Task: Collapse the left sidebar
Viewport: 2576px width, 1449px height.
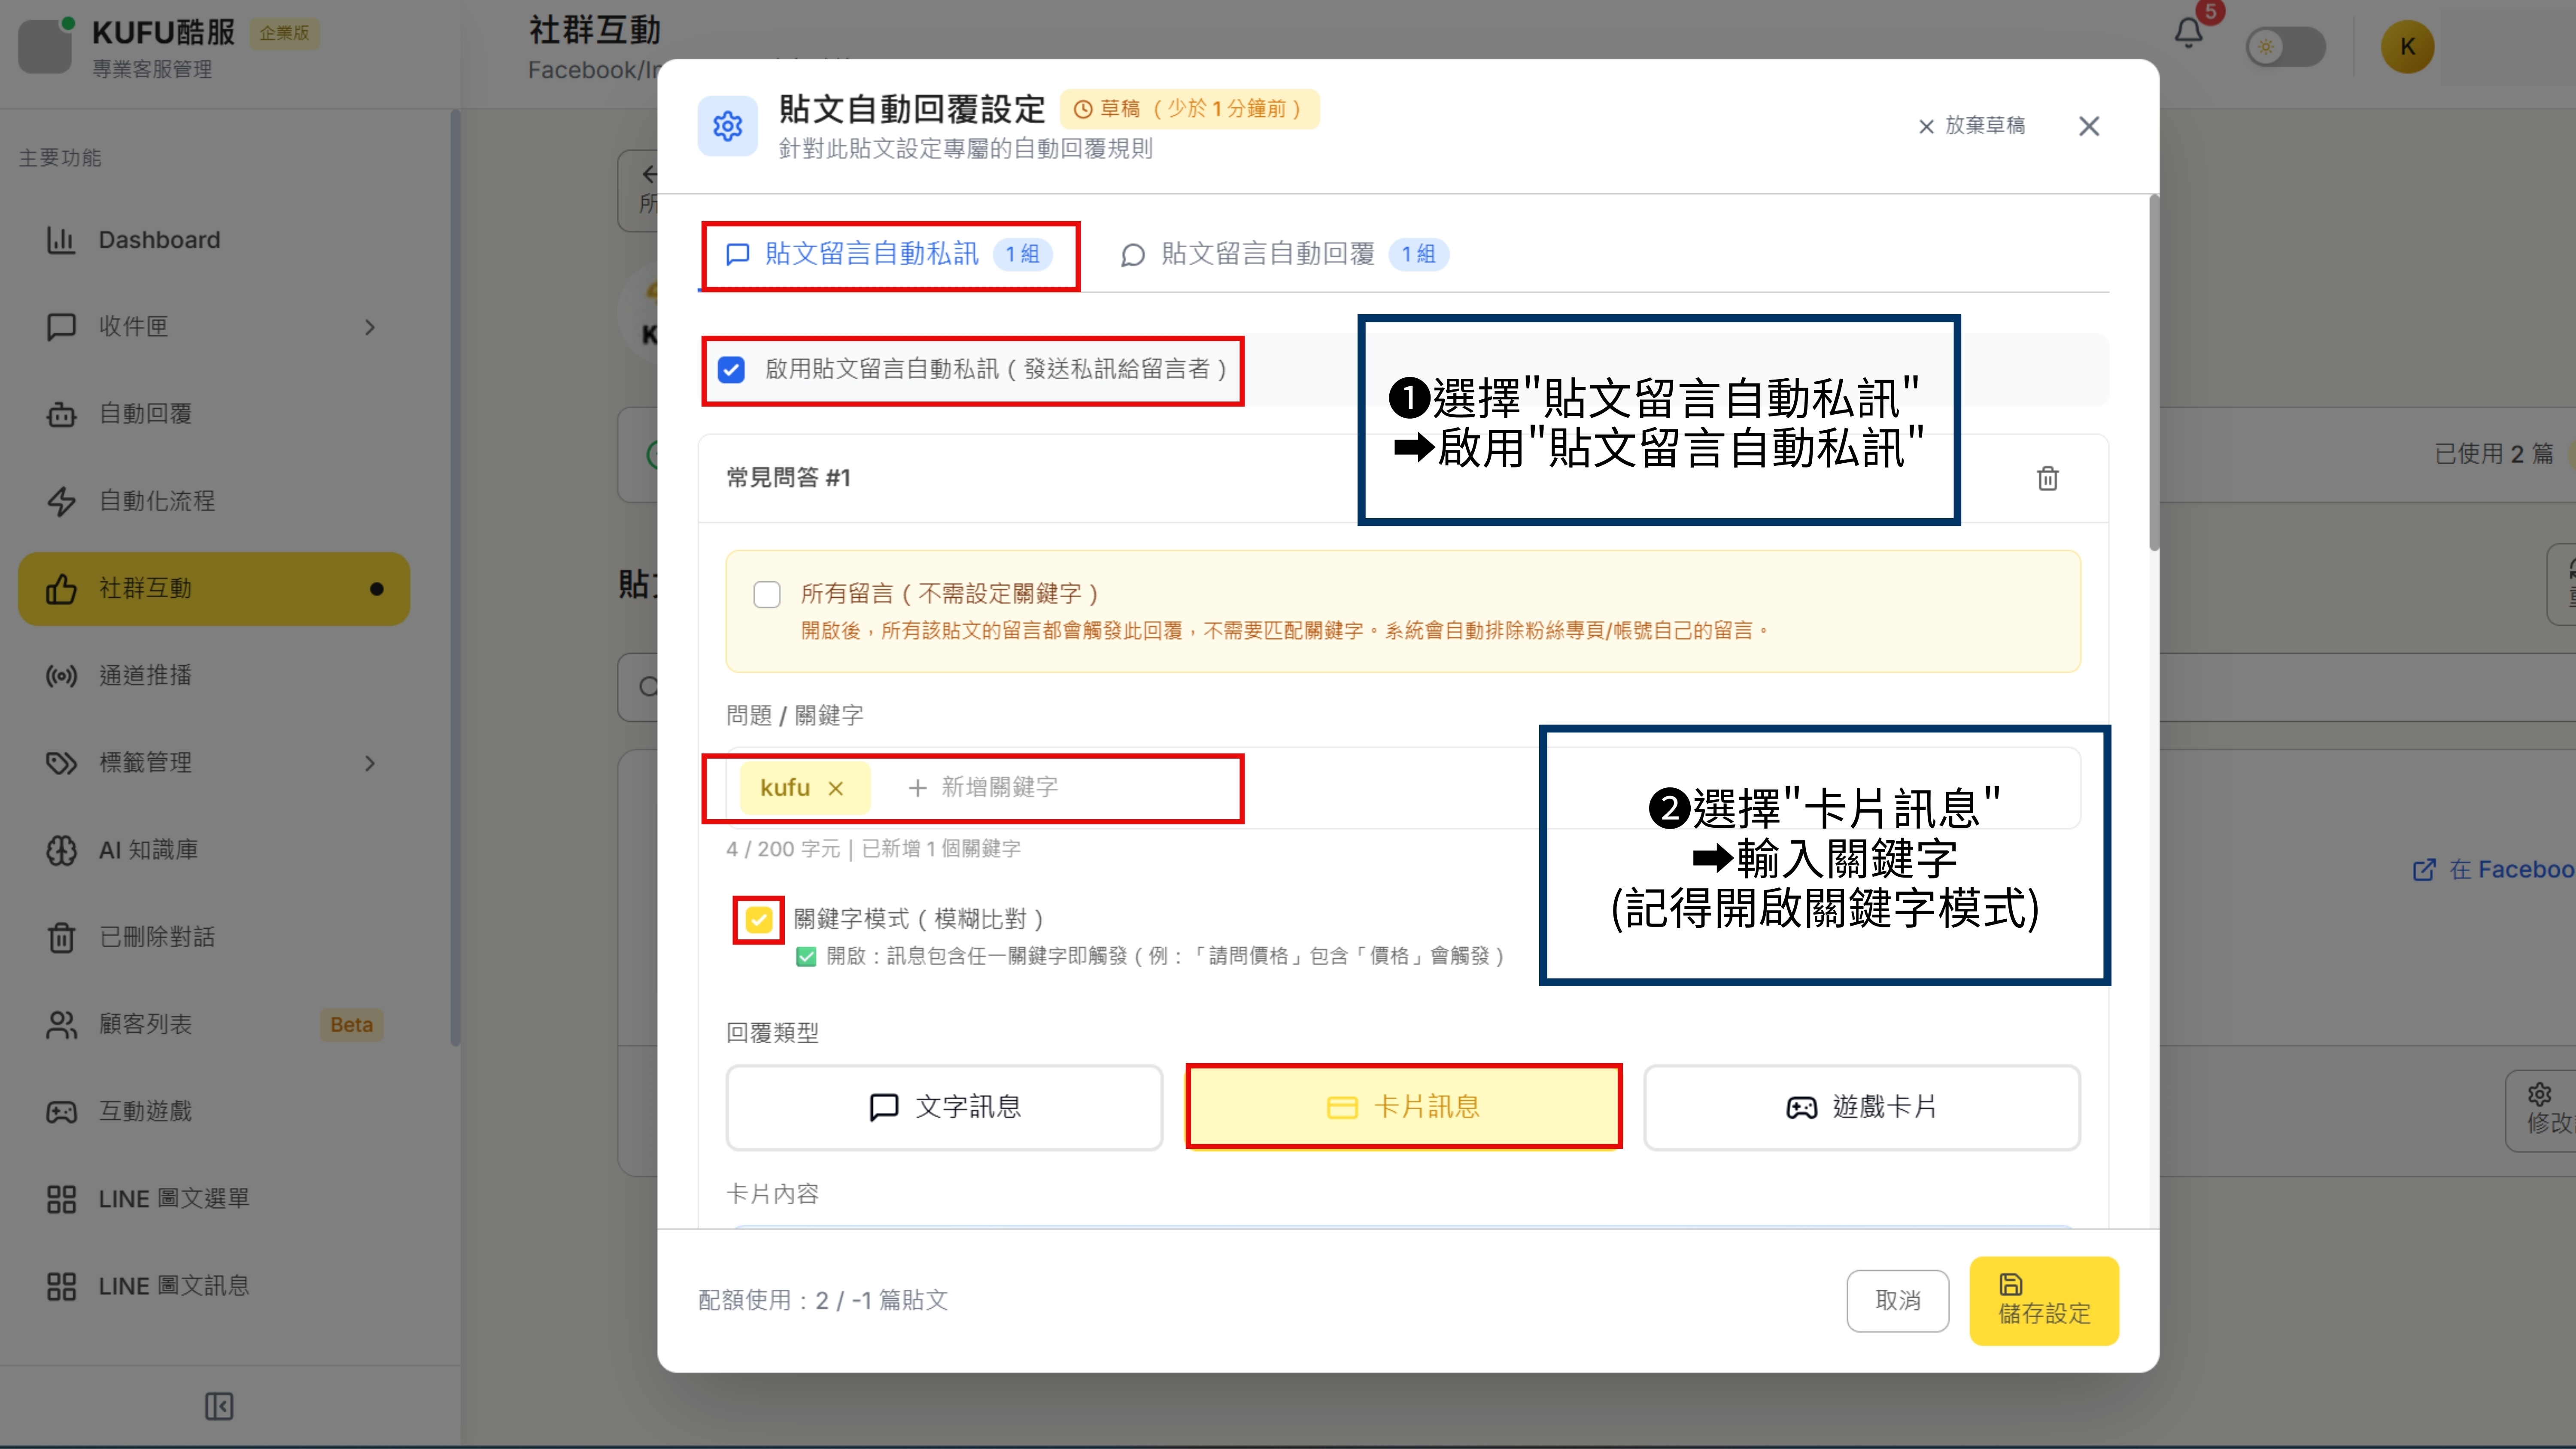Action: click(x=218, y=1405)
